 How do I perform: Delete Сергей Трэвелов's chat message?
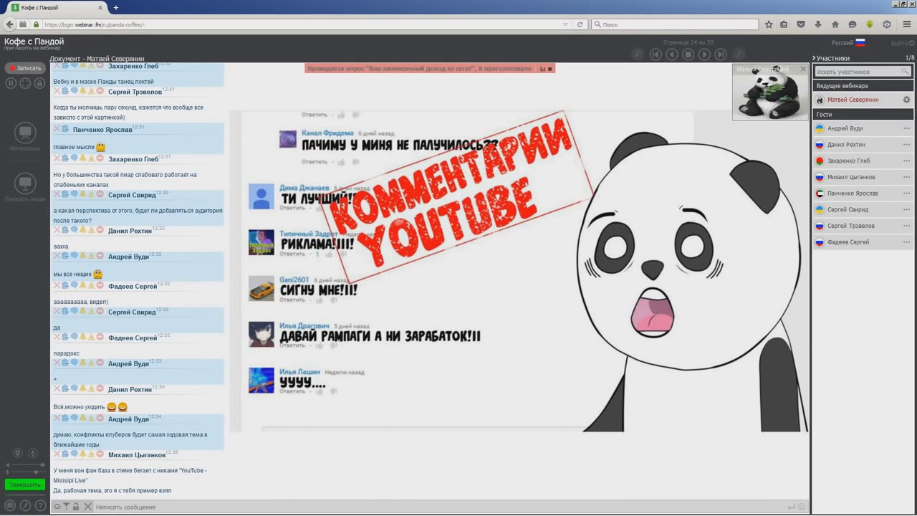(x=57, y=92)
